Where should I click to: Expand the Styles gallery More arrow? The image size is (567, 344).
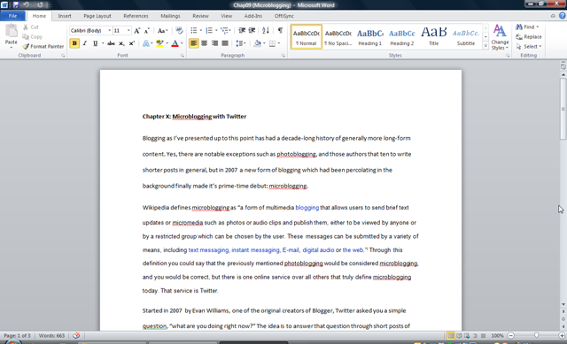coord(485,46)
